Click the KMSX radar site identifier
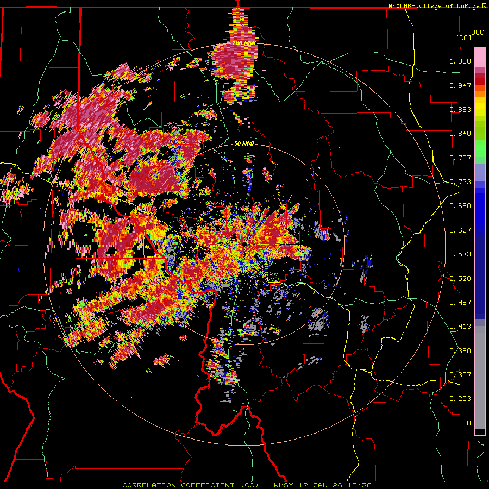The width and height of the screenshot is (489, 489). pos(284,485)
